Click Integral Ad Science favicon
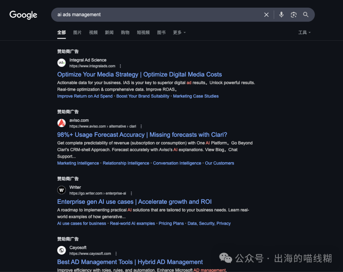Screen dimensions: 343x272 [62, 63]
